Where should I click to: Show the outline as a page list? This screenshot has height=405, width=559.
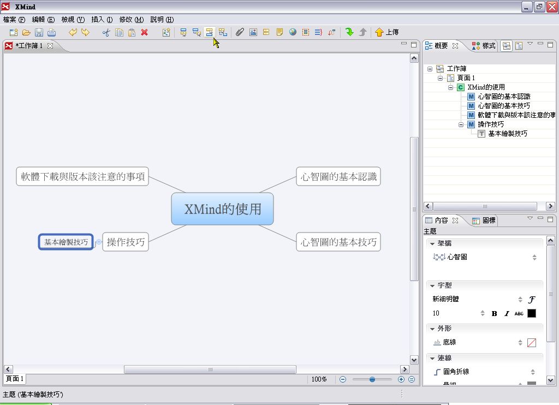coord(519,46)
